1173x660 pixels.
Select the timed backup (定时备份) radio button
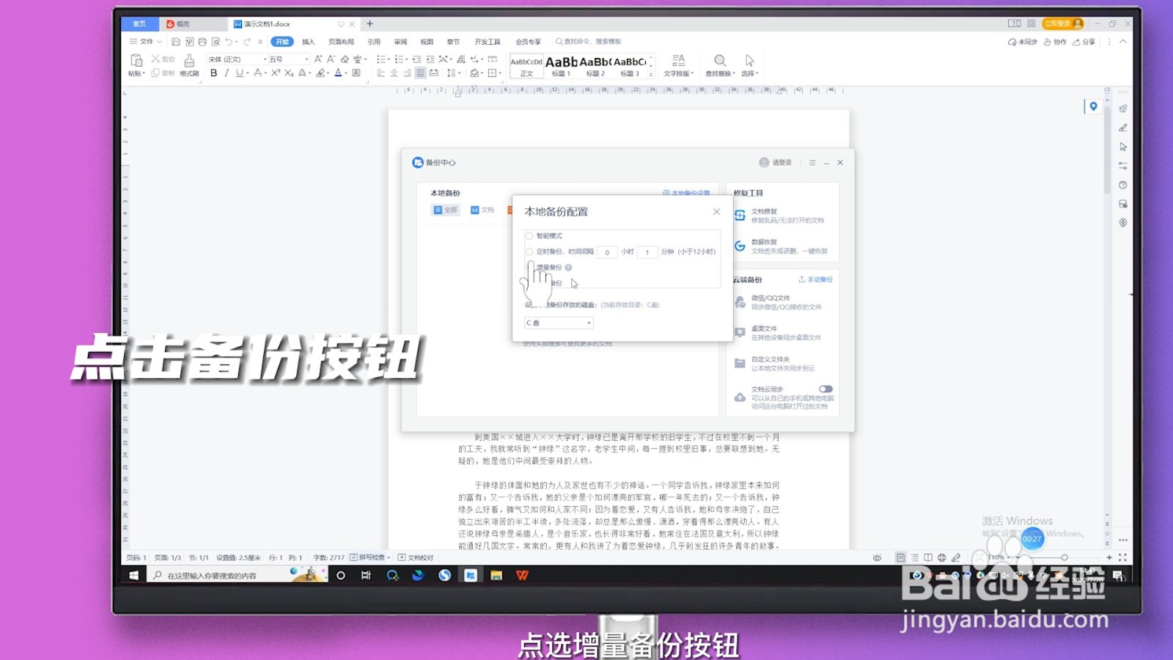(529, 252)
